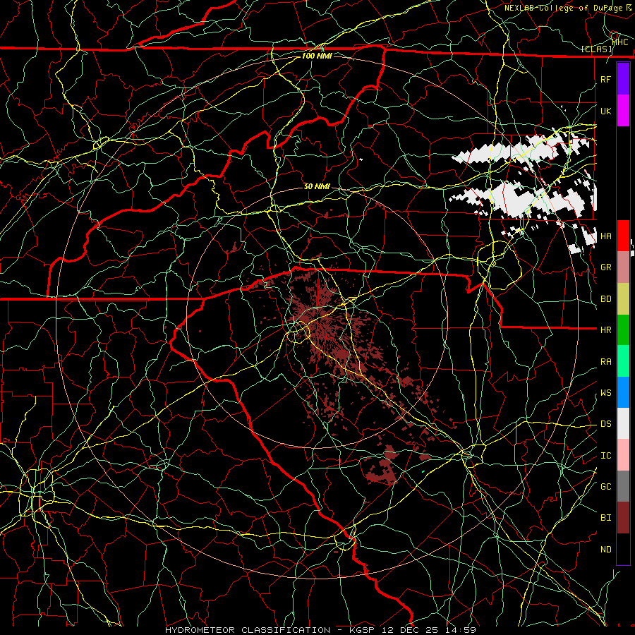The width and height of the screenshot is (635, 635).
Task: Click the IC legend label
Action: (606, 456)
